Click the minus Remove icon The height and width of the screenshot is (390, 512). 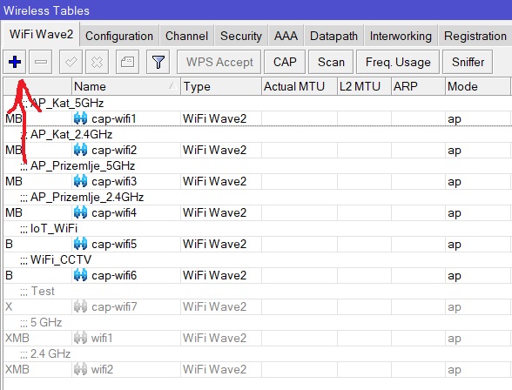click(x=40, y=62)
